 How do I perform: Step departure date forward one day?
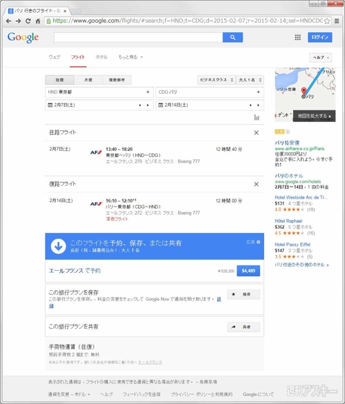148,105
